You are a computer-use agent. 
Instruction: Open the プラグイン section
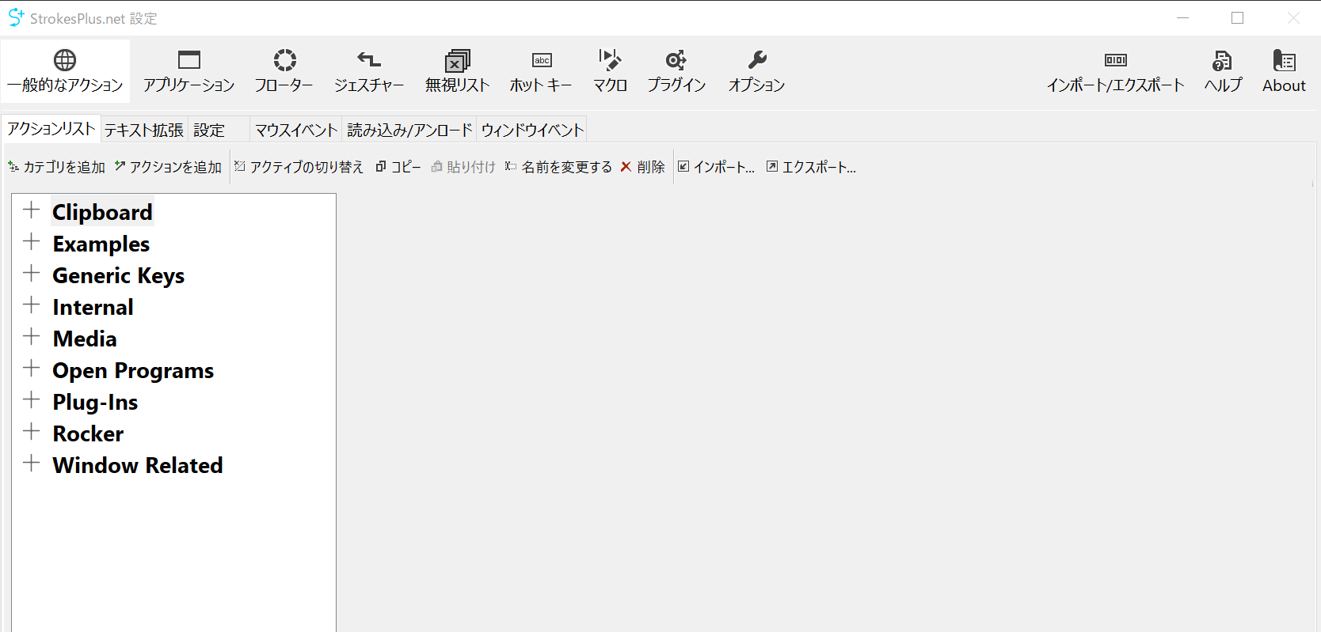tap(676, 71)
